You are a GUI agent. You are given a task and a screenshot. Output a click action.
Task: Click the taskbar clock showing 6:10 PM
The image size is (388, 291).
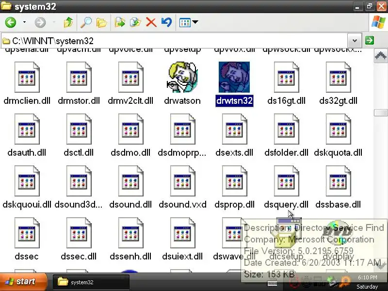pos(368,277)
